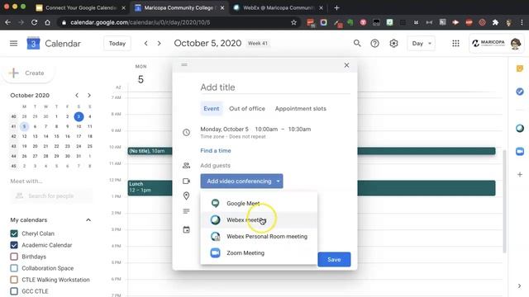The height and width of the screenshot is (297, 529).
Task: Open Webex add-on in side panel
Action: point(520,128)
